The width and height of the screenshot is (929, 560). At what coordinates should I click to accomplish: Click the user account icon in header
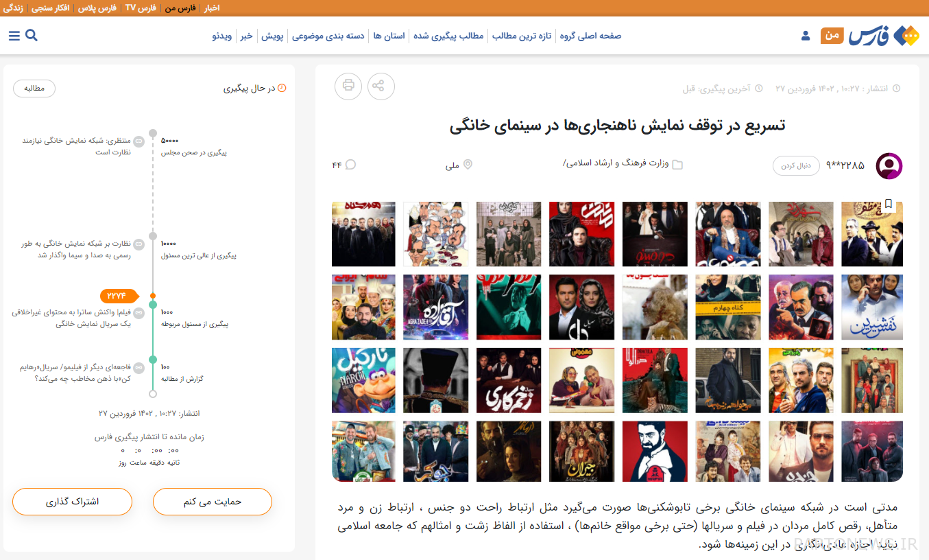(x=806, y=36)
